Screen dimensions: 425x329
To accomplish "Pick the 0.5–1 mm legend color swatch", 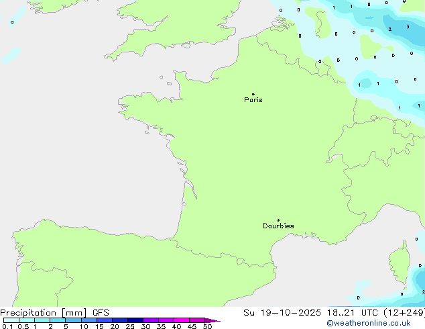I will coord(27,320).
